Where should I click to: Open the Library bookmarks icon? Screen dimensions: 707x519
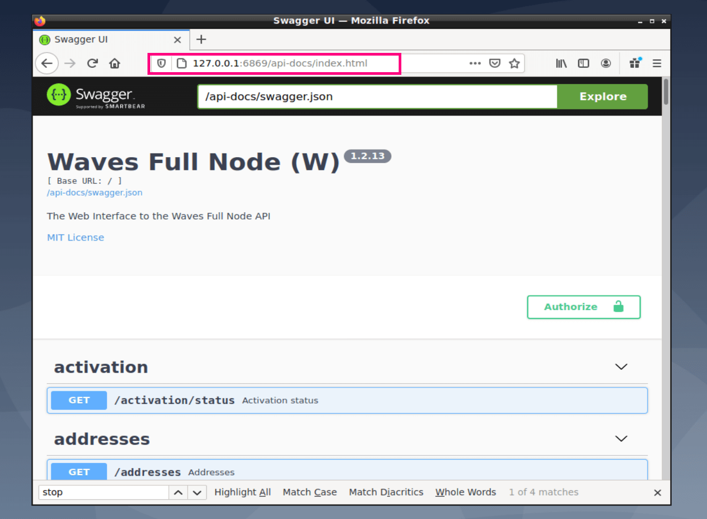(561, 63)
